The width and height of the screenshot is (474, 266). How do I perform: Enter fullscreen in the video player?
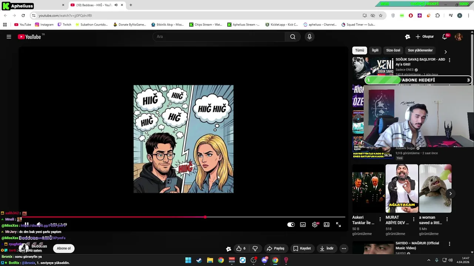[338, 225]
